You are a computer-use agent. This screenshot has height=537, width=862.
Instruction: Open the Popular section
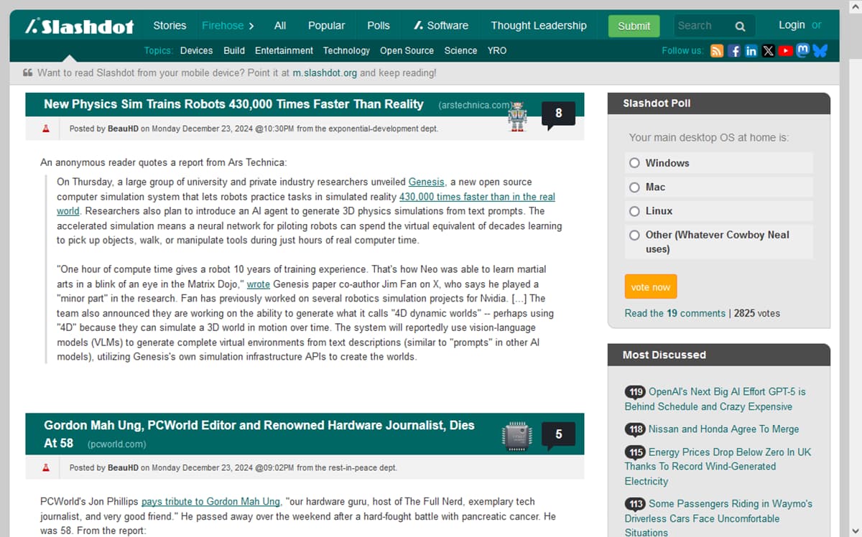[326, 25]
